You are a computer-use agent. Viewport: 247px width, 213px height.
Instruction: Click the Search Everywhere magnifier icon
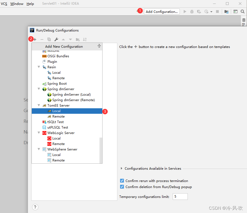(243, 12)
